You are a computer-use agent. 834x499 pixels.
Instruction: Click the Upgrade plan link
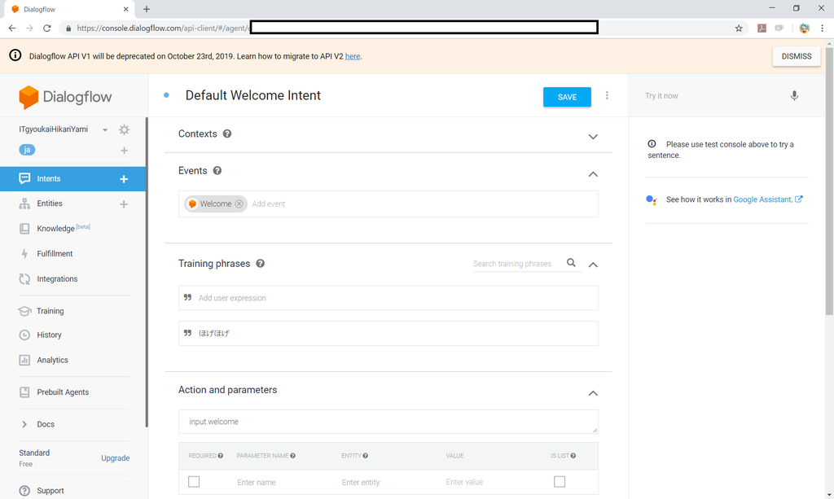click(x=116, y=458)
